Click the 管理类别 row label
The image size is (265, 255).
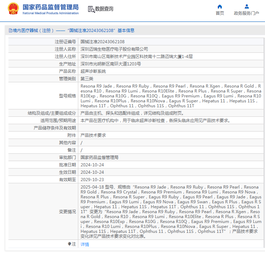click(67, 78)
